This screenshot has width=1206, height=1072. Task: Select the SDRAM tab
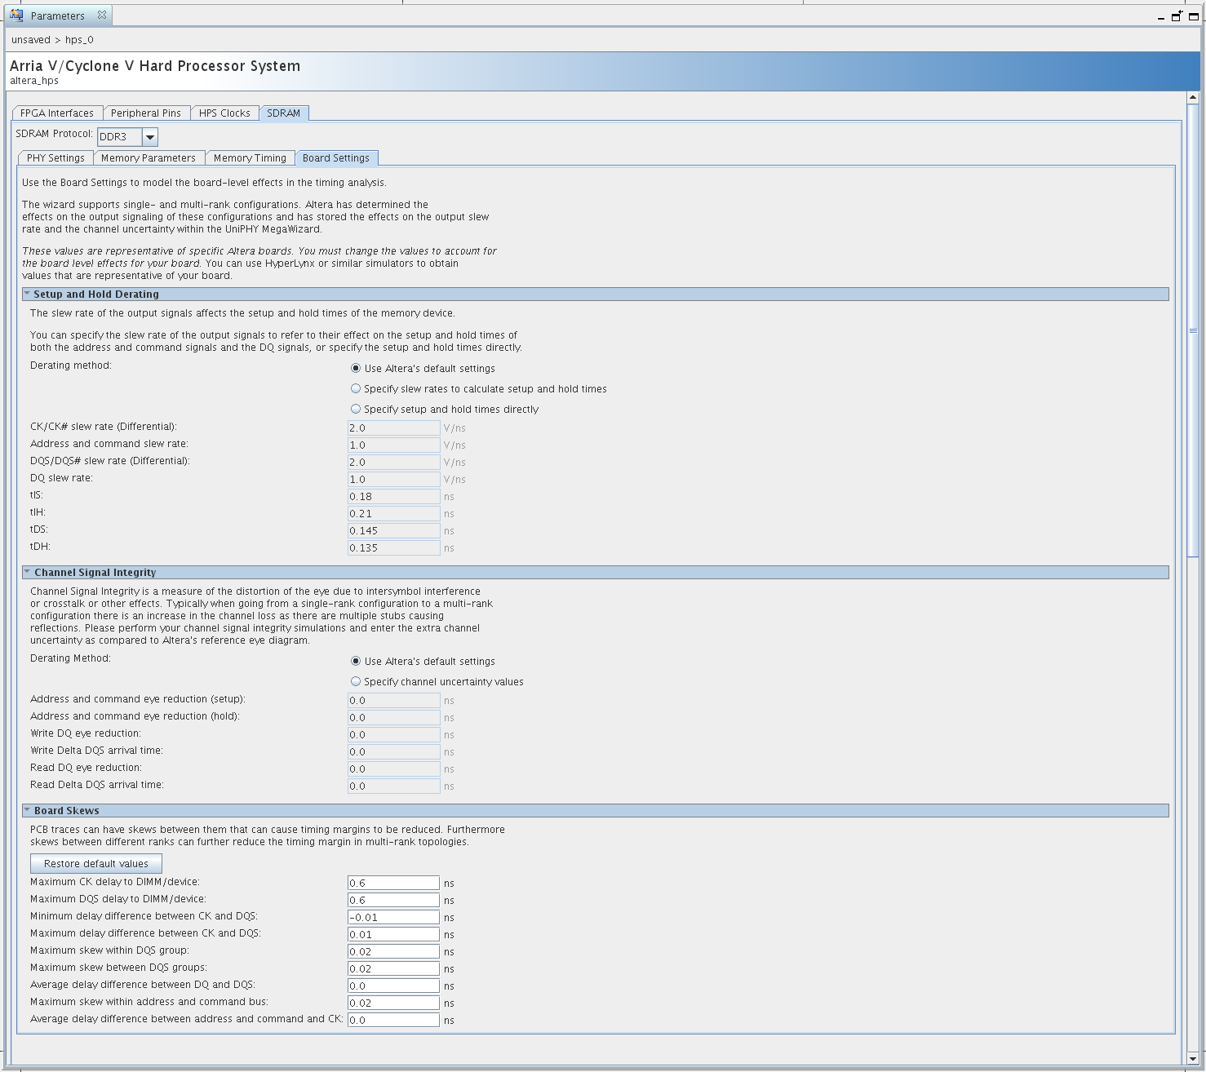coord(284,113)
